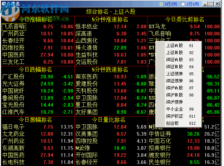
Task: Select 天科股份 stock row
Action: pos(111,91)
